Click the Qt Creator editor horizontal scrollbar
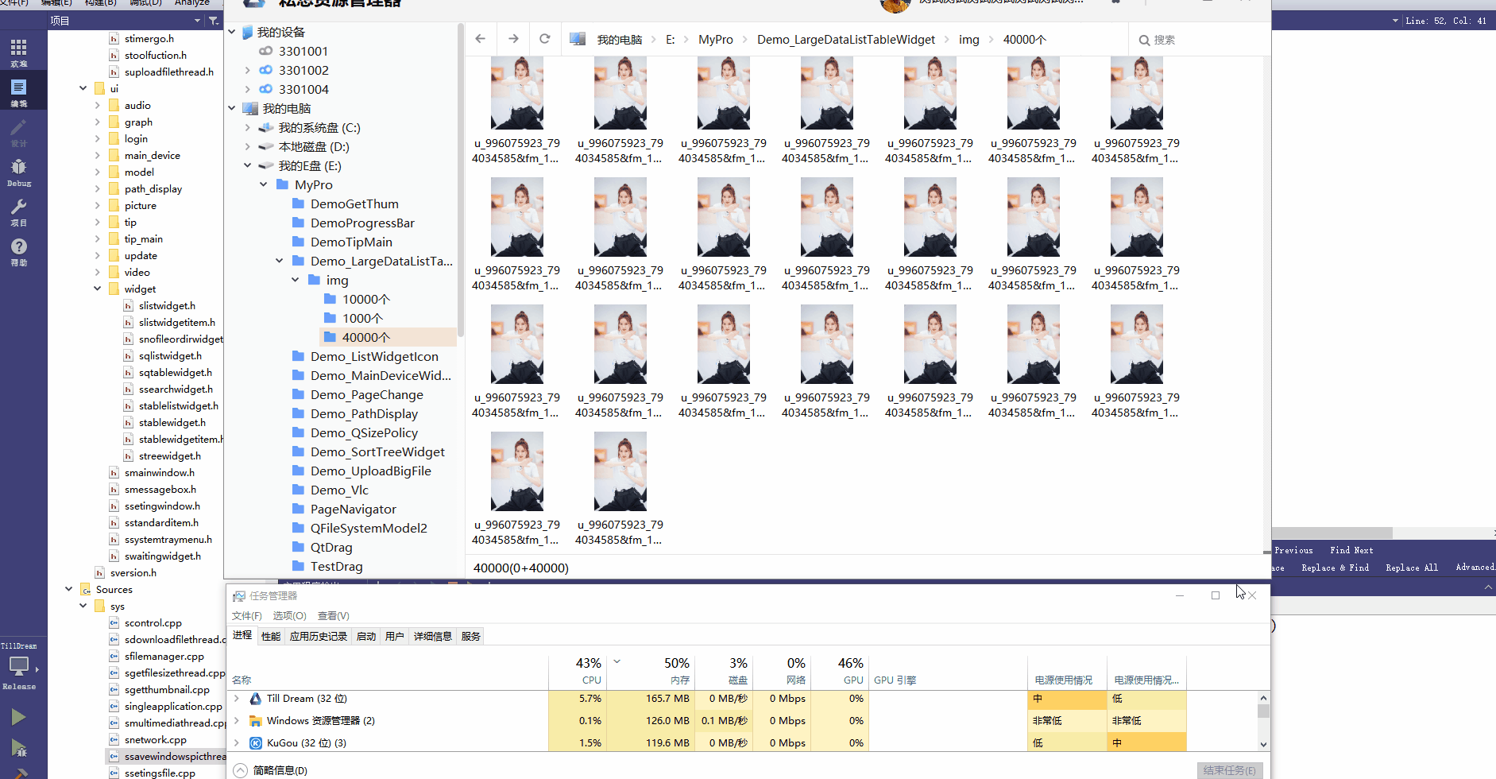1496x779 pixels. [1332, 533]
